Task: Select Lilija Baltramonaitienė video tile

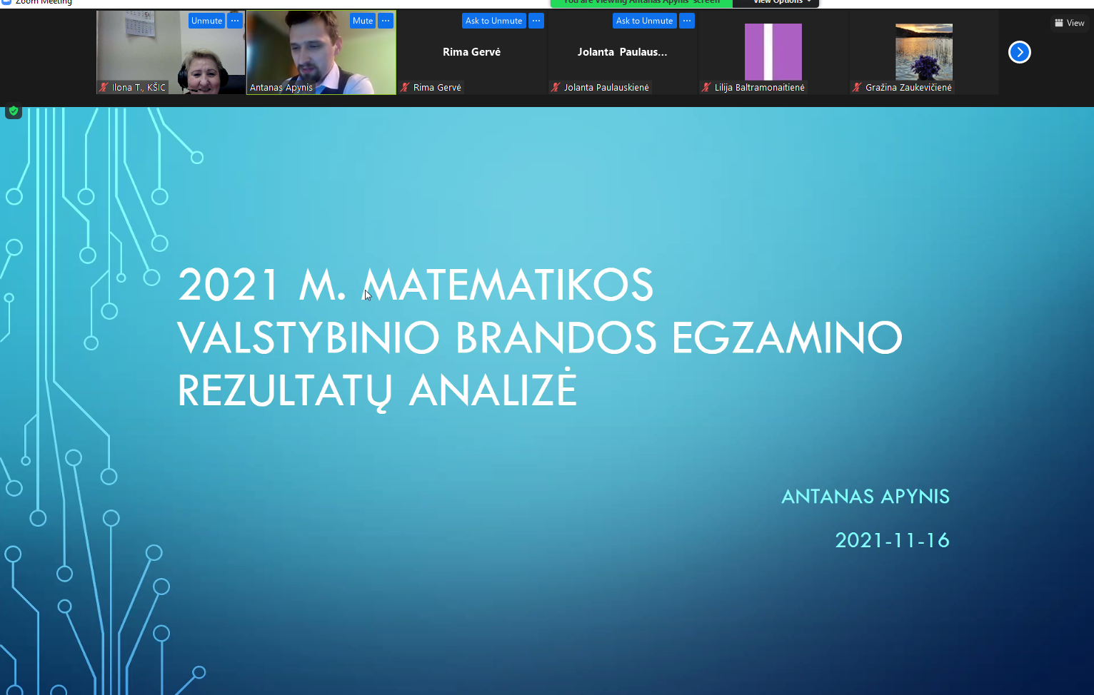Action: click(773, 52)
